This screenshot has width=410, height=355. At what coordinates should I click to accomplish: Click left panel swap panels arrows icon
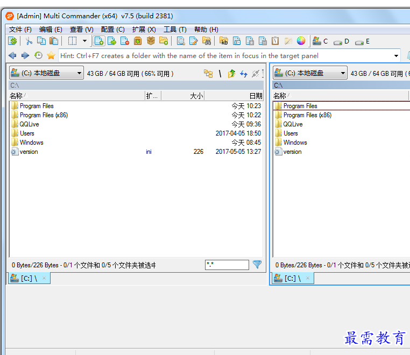point(244,74)
